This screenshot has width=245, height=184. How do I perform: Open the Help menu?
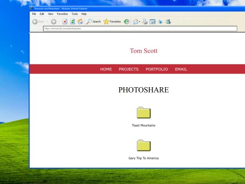tap(84, 14)
